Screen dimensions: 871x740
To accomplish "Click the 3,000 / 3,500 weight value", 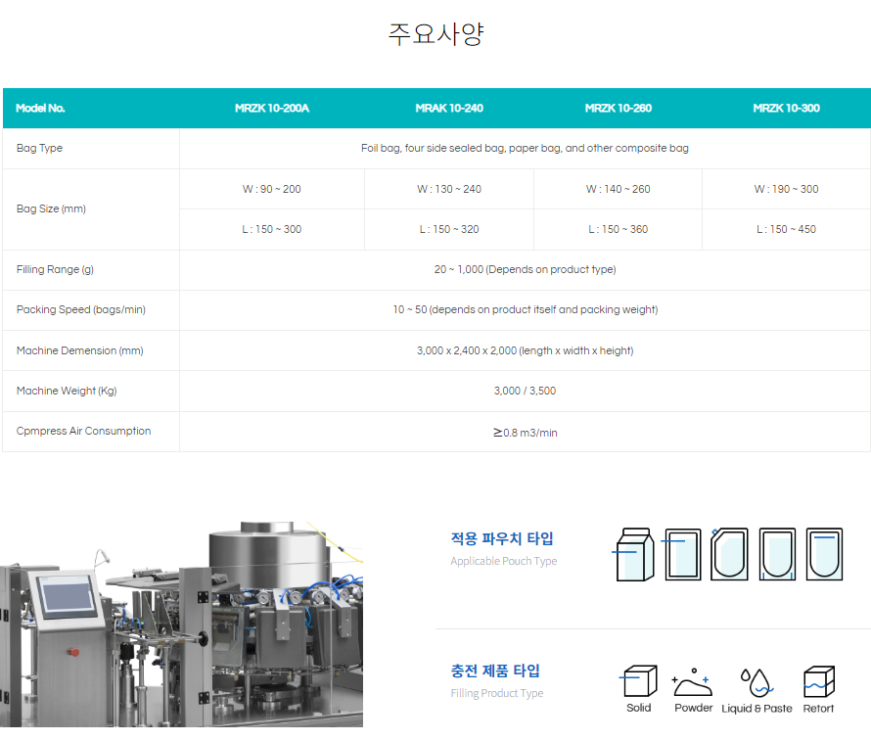I will pyautogui.click(x=525, y=392).
